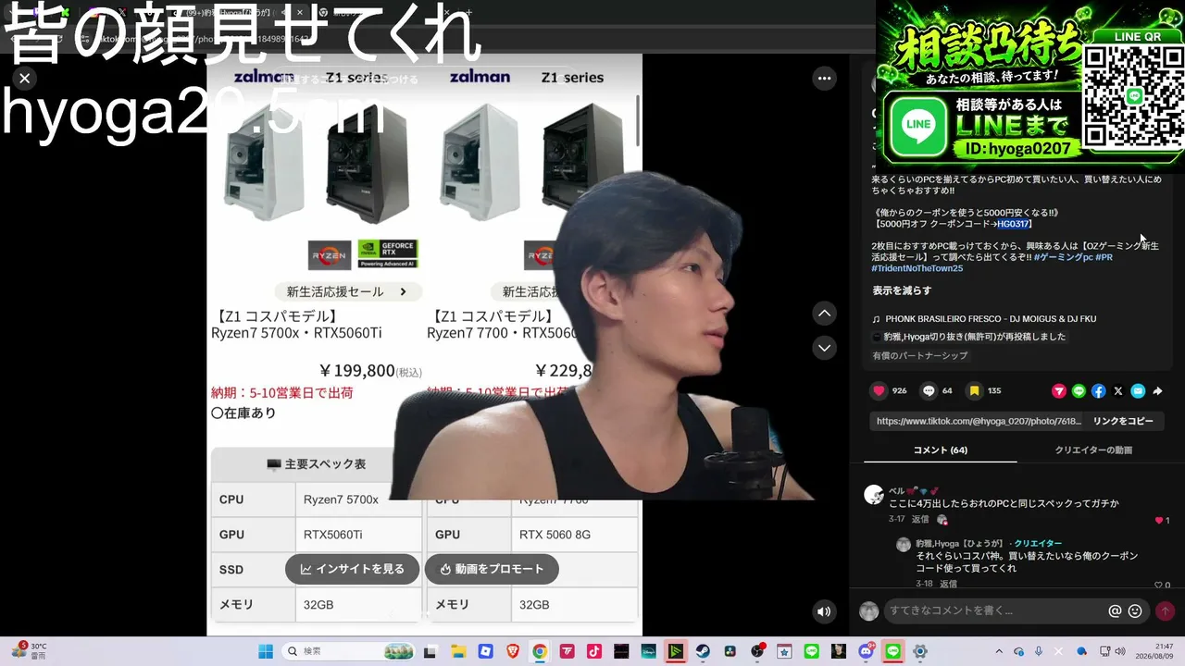Image resolution: width=1185 pixels, height=666 pixels.
Task: Click the TikTok post URL field
Action: (x=978, y=421)
